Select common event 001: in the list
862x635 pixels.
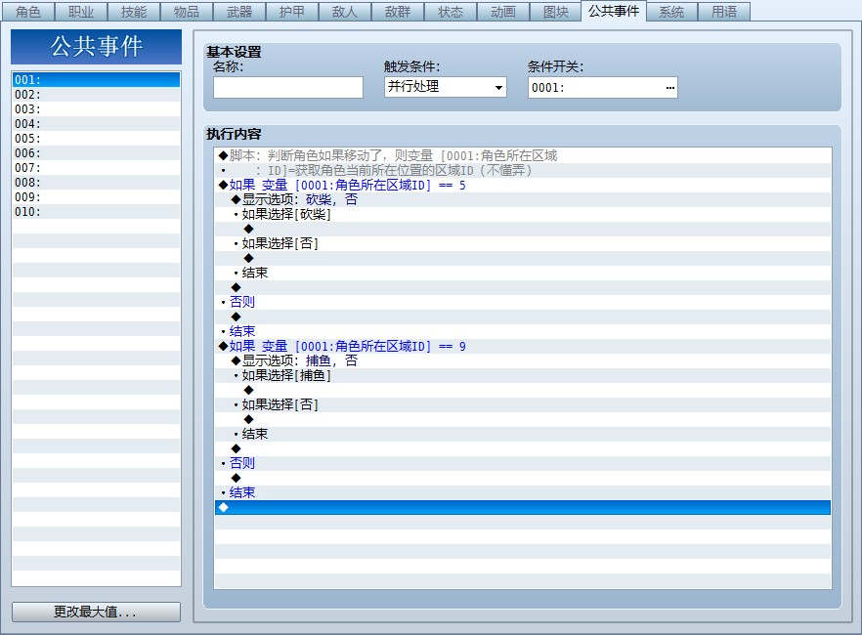pyautogui.click(x=96, y=80)
